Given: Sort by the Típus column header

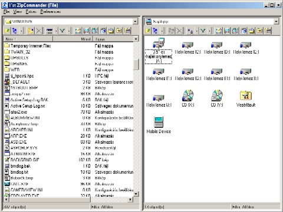Looking at the screenshot, I should pos(113,39).
